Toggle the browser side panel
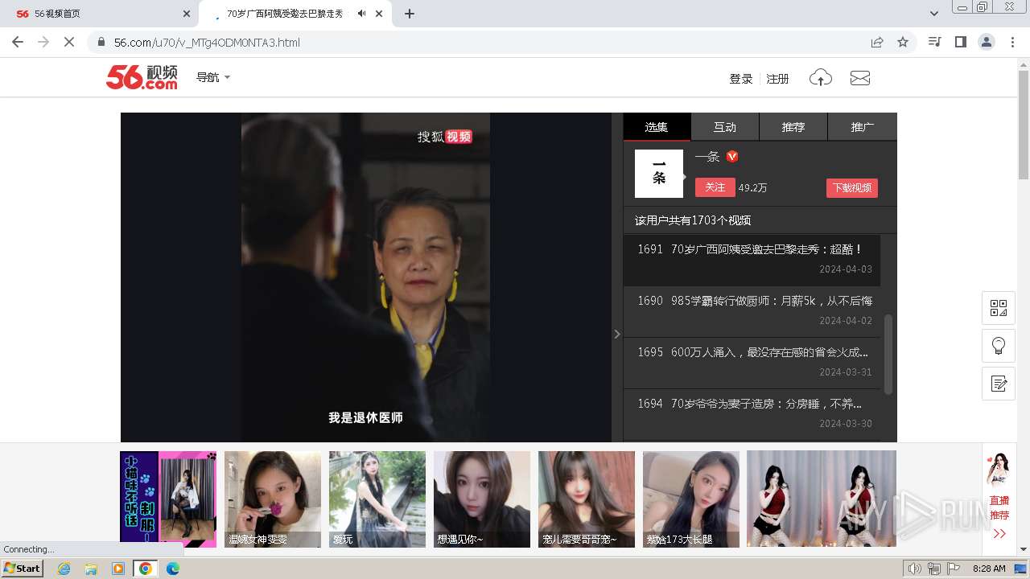Screen dimensions: 1030x579 [960, 43]
